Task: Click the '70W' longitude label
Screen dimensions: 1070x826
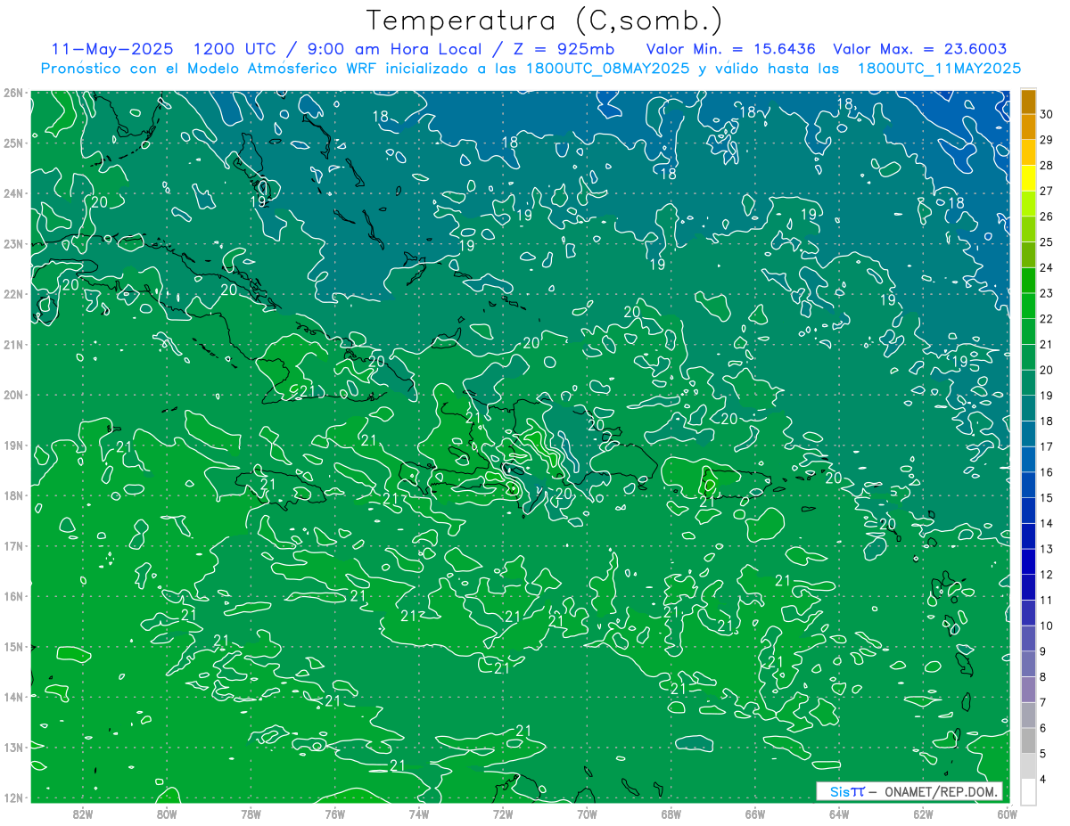Action: coord(587,814)
